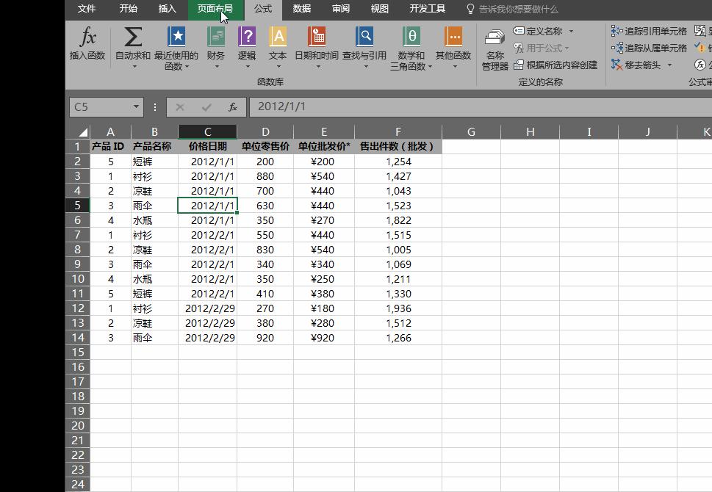712x492 pixels.
Task: Click Remove Arrows (移去箭头) button
Action: pyautogui.click(x=636, y=65)
